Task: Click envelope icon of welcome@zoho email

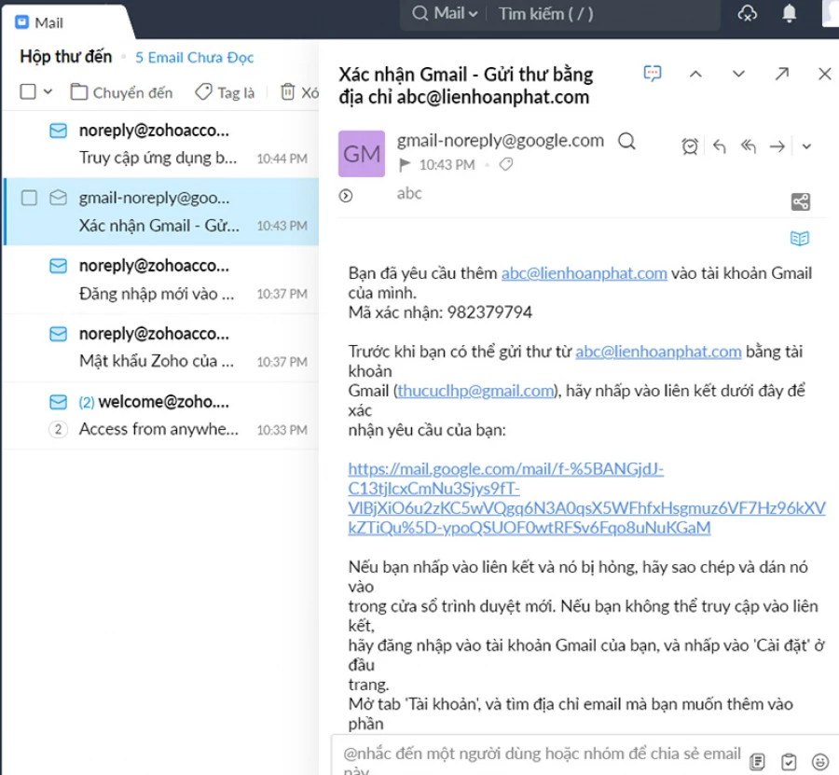Action: (59, 402)
